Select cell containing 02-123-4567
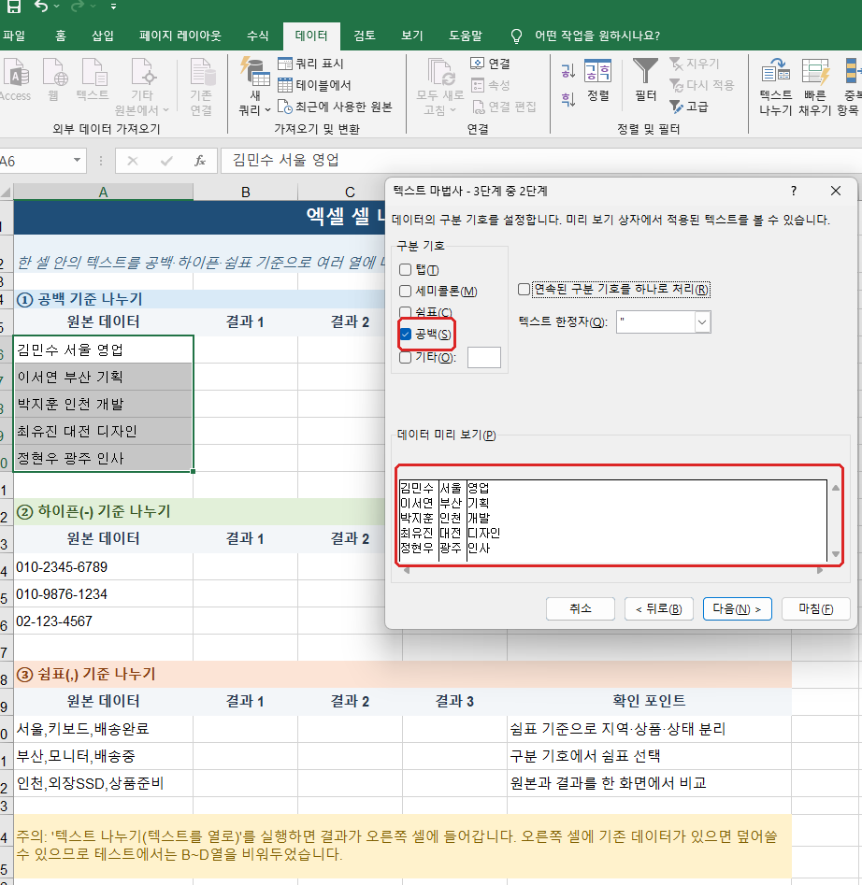Viewport: 862px width, 885px height. click(x=103, y=621)
